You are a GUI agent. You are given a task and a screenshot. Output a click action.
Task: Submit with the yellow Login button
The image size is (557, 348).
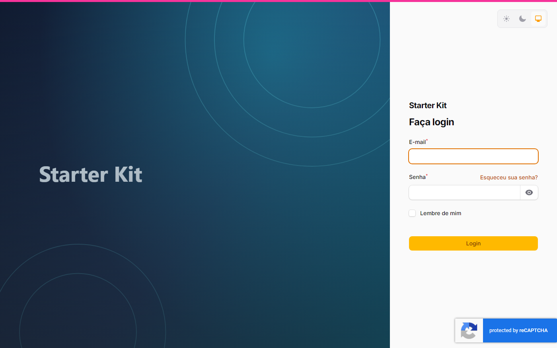tap(473, 243)
